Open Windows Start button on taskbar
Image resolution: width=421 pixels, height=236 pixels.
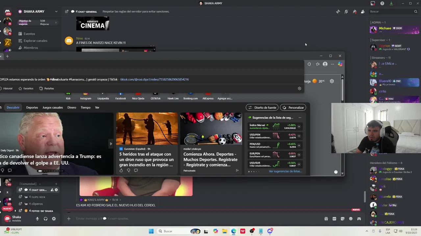[x=151, y=231]
